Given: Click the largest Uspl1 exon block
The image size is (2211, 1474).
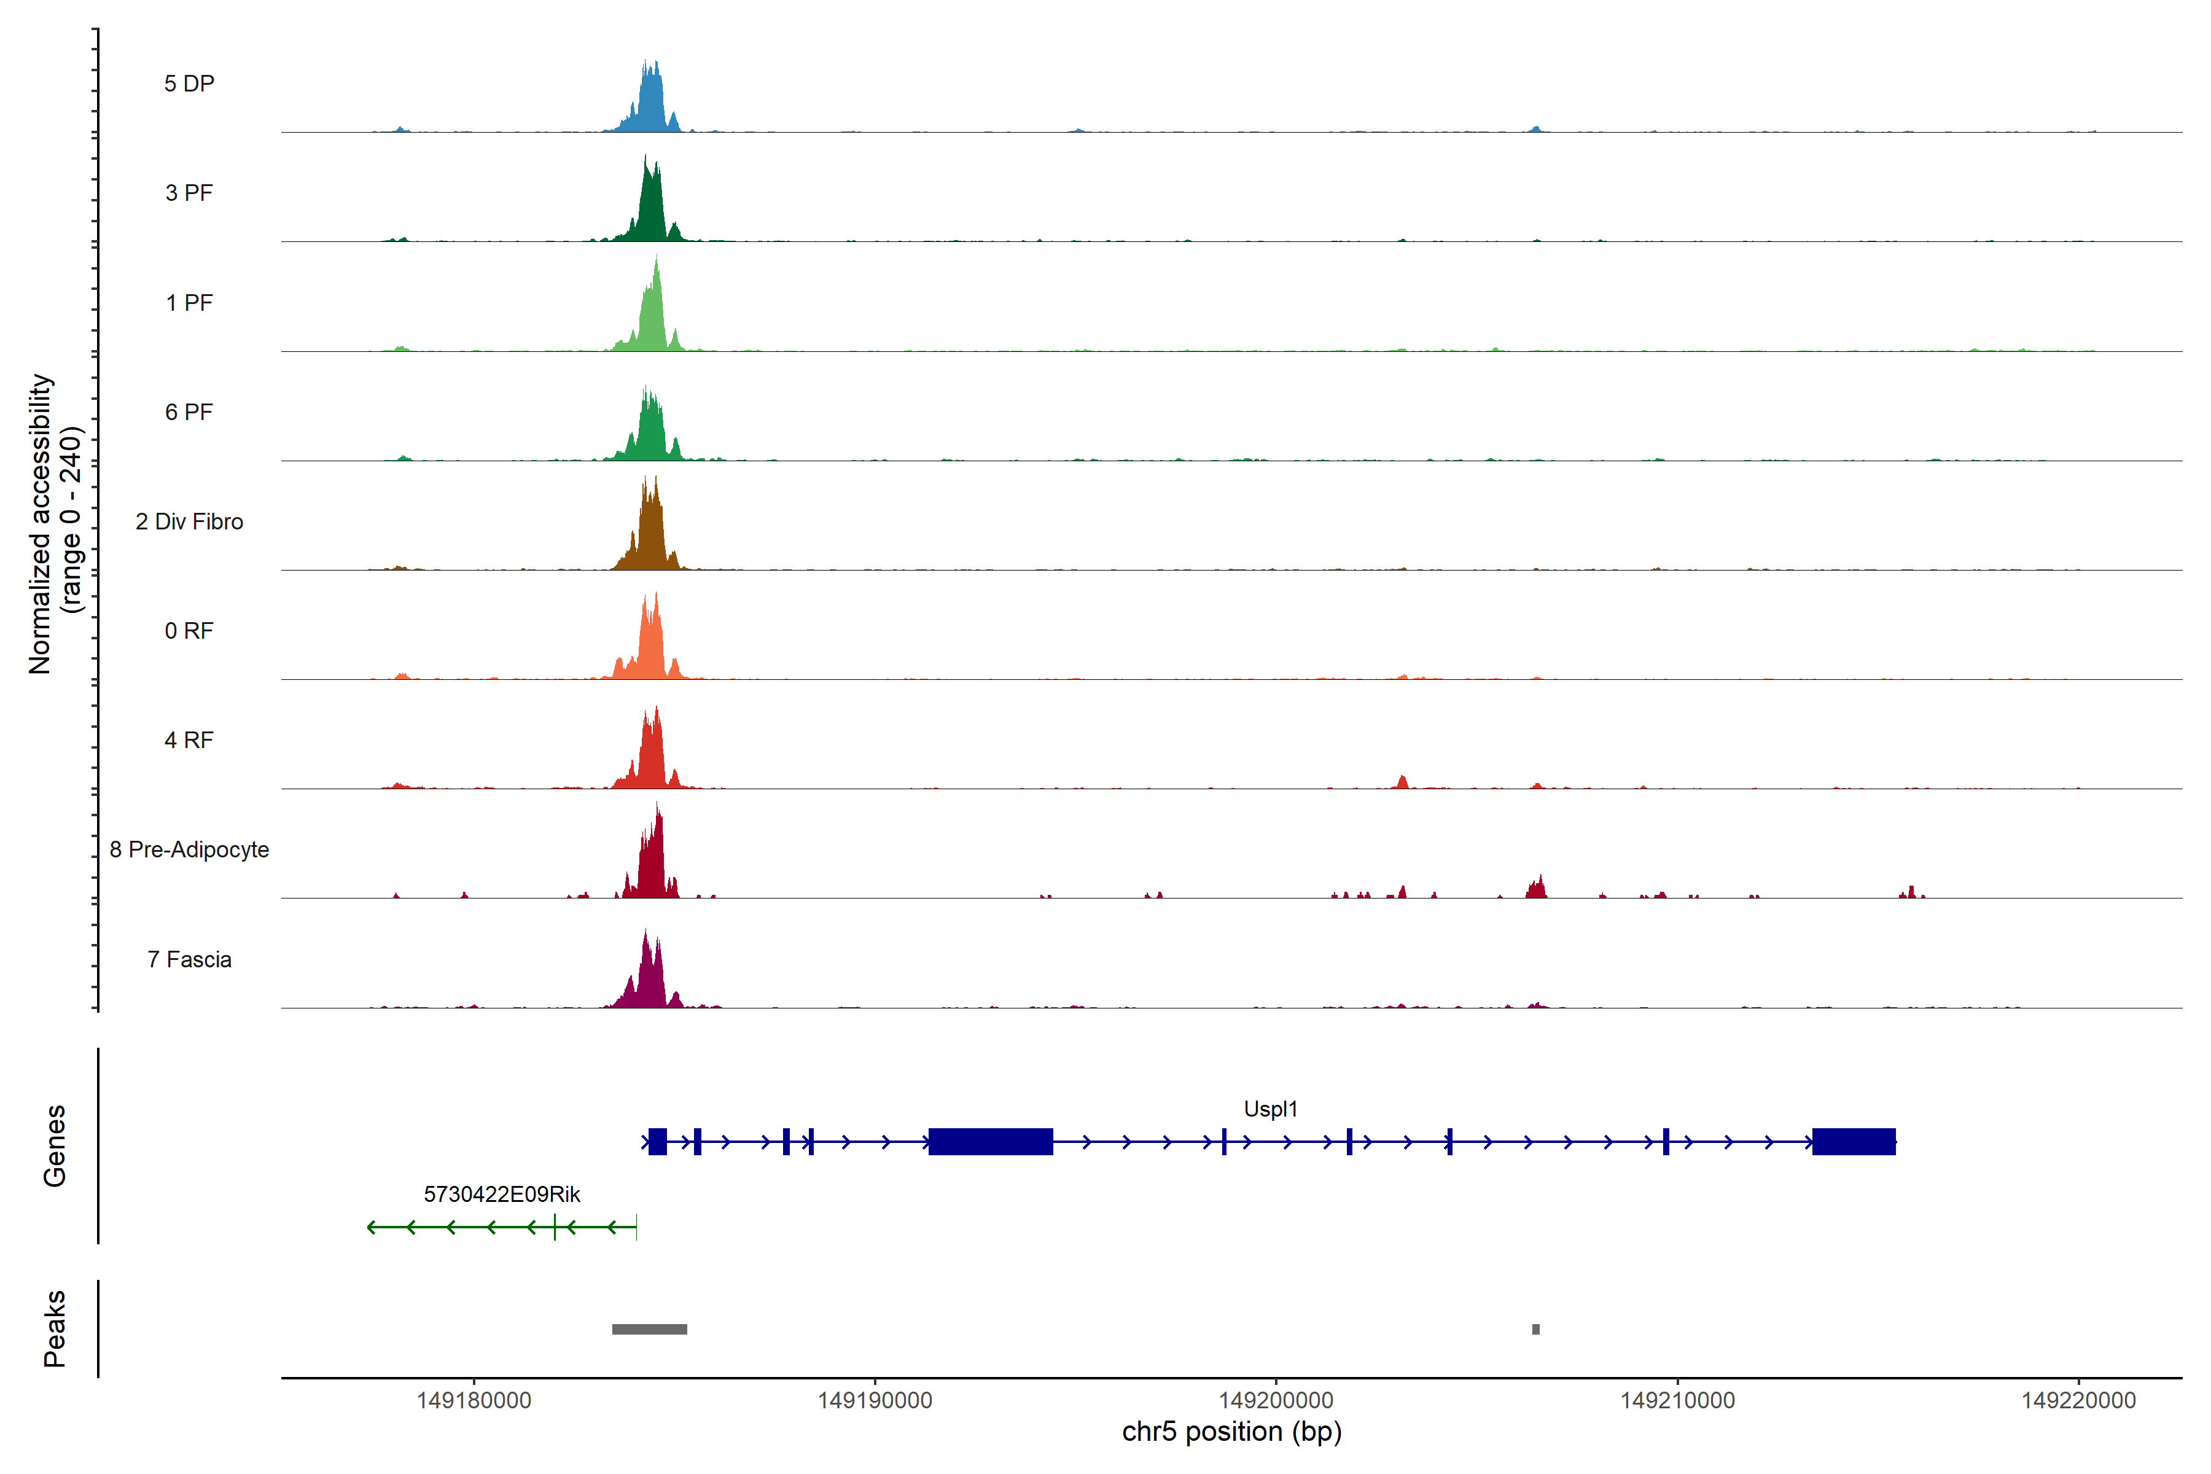Looking at the screenshot, I should coord(990,1141).
